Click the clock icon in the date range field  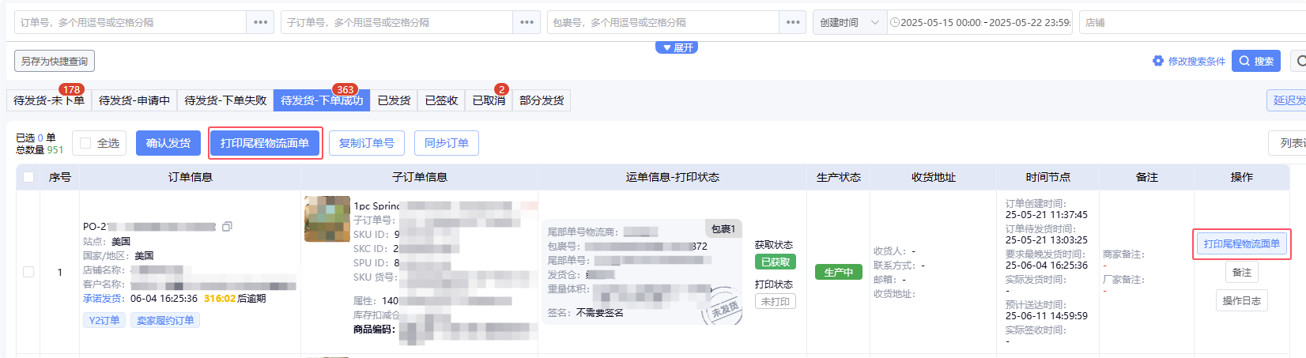point(895,22)
